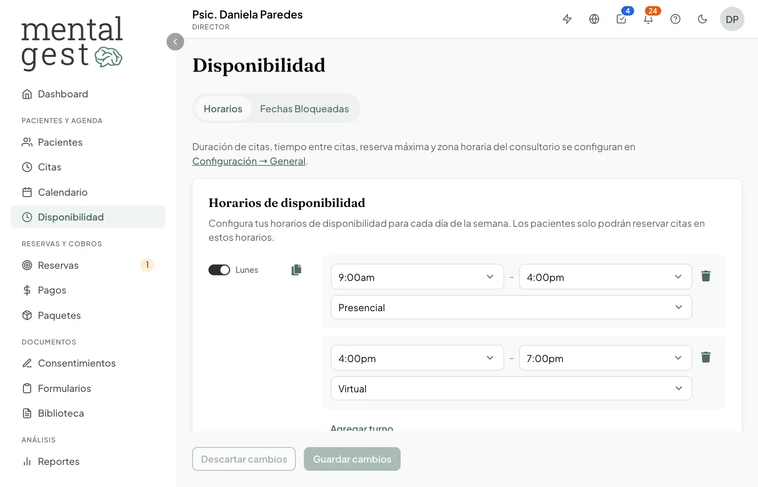Open Reservas in the sidebar
Viewport: 758px width, 487px height.
[88, 265]
